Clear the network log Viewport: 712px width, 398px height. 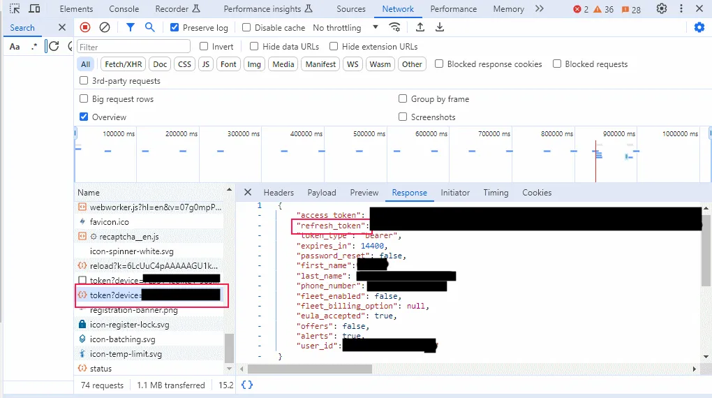click(105, 27)
